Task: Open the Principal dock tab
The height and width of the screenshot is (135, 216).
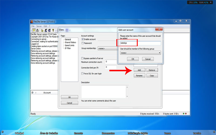Action: point(19,133)
